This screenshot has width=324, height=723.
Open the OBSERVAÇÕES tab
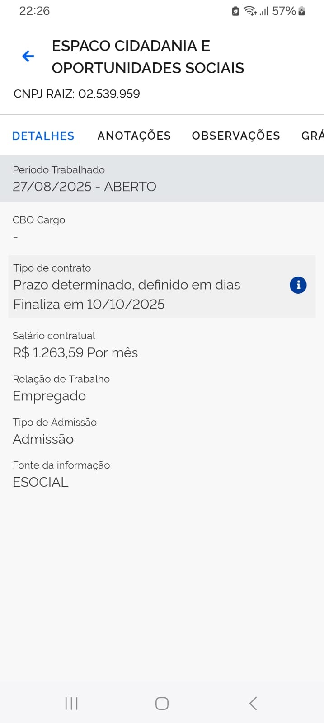click(x=235, y=136)
